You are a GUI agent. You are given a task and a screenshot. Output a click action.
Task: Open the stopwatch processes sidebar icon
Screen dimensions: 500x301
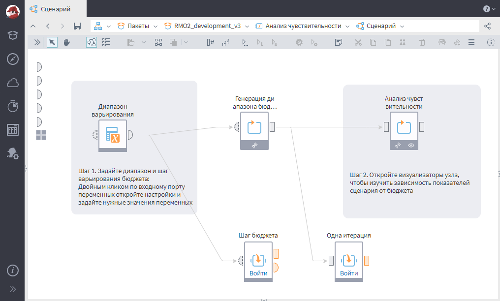12,106
